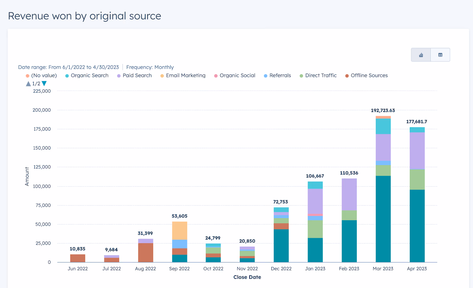Select the light cyan segment of Mar 2023 bar
Screen dimensions: 473x288
click(383, 126)
